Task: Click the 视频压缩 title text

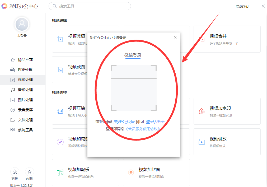Action: point(77,108)
